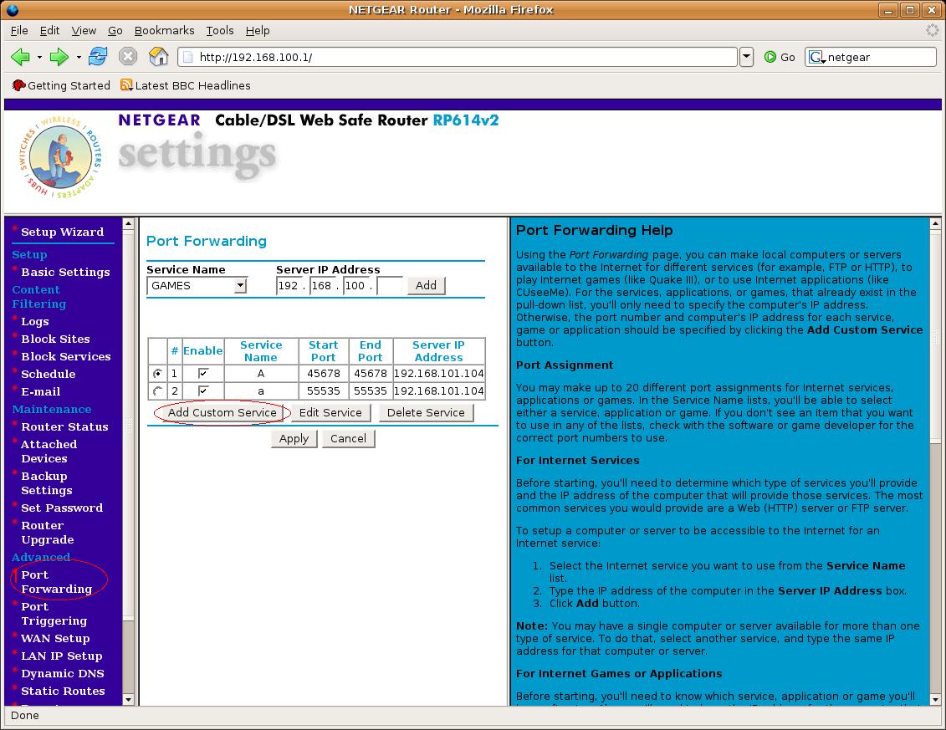Click the Delete Service button
Viewport: 946px width, 730px height.
point(426,412)
